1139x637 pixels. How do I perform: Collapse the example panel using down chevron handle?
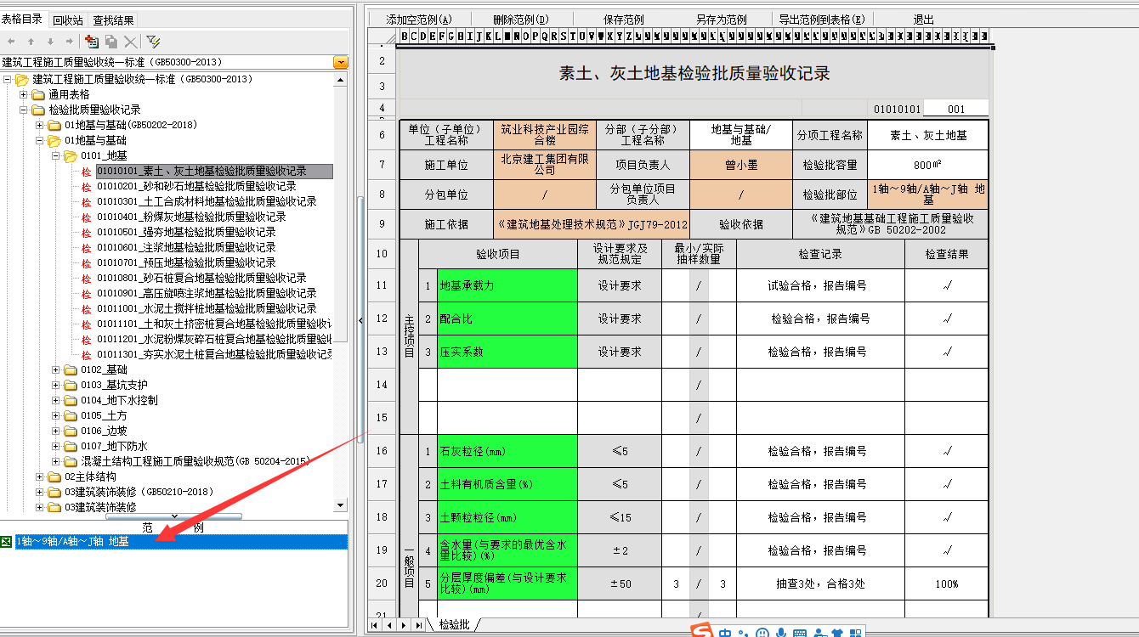pos(174,516)
